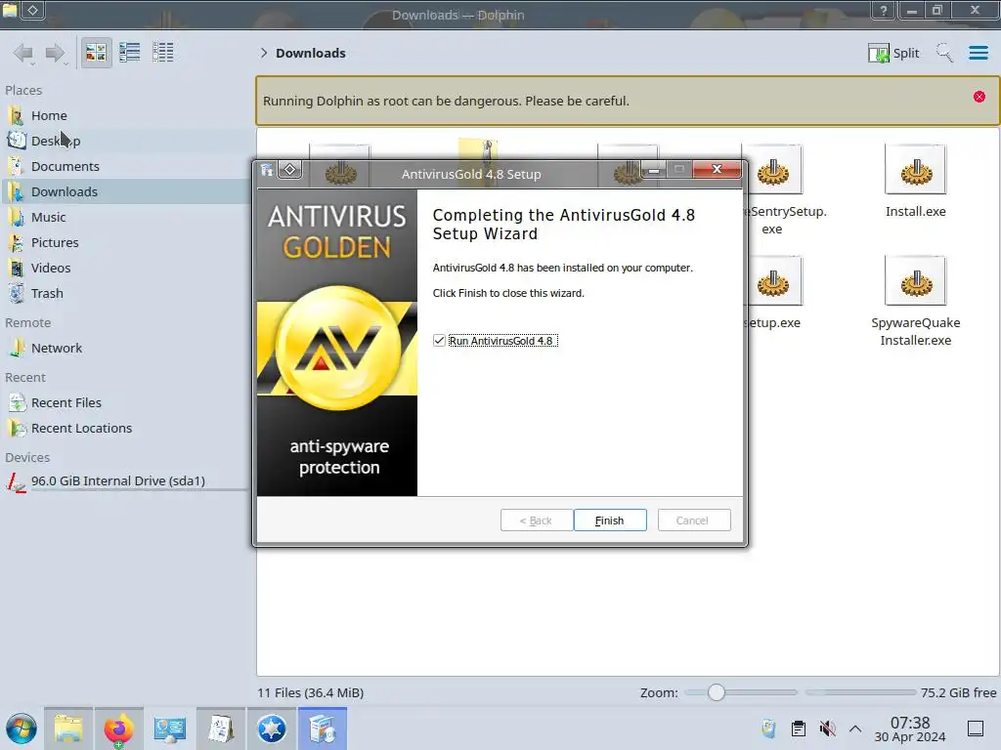Screen dimensions: 1001x750
Task: Click muted volume tray icon
Action: (827, 729)
